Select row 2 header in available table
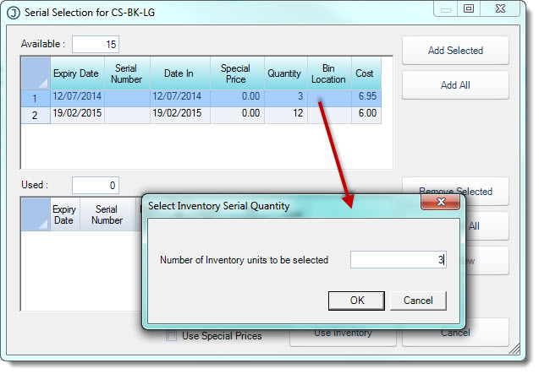The width and height of the screenshot is (539, 374). pos(36,115)
